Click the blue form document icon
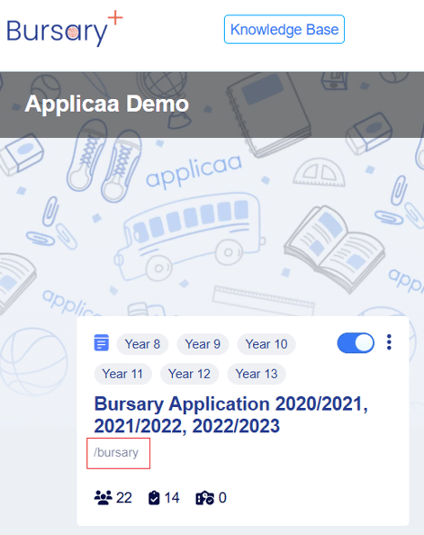The image size is (424, 535). 102,342
